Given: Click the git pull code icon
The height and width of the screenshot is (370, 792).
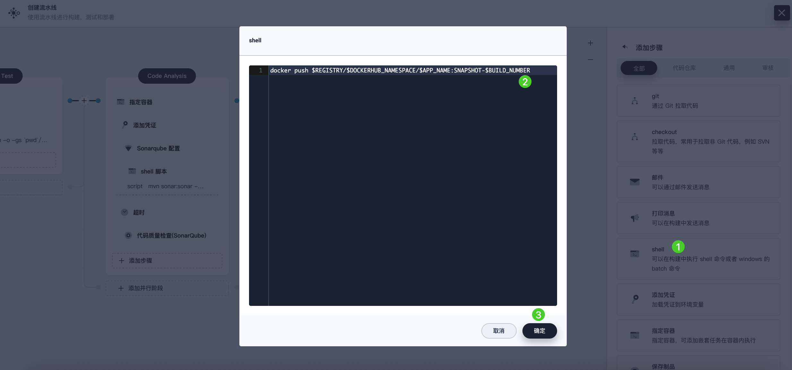Looking at the screenshot, I should pyautogui.click(x=635, y=100).
